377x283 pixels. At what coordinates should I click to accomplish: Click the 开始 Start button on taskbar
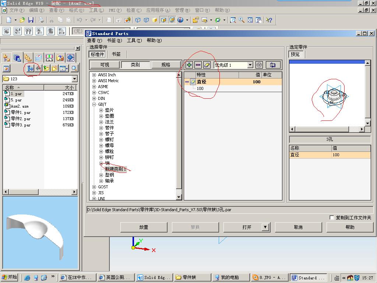(x=10, y=277)
